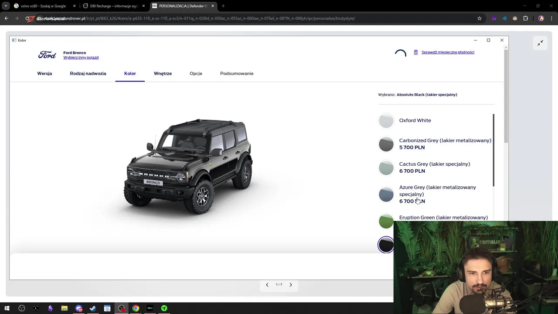Go to previous vehicle image arrow

pyautogui.click(x=267, y=285)
